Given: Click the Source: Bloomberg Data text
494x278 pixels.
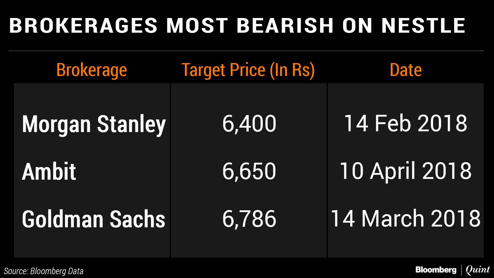Looking at the screenshot, I should coord(44,271).
